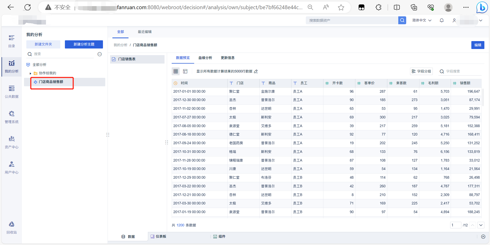Go to next page with down arrow
This screenshot has width=490, height=245.
[x=481, y=225]
